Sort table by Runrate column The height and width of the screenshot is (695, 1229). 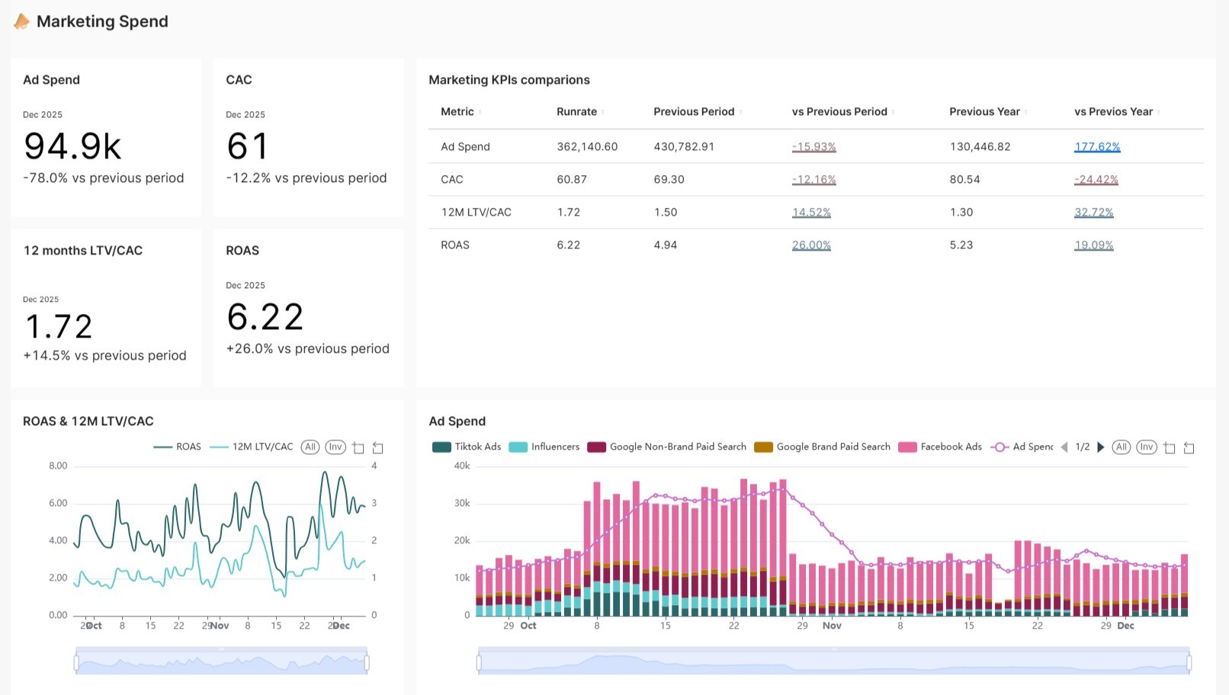577,112
